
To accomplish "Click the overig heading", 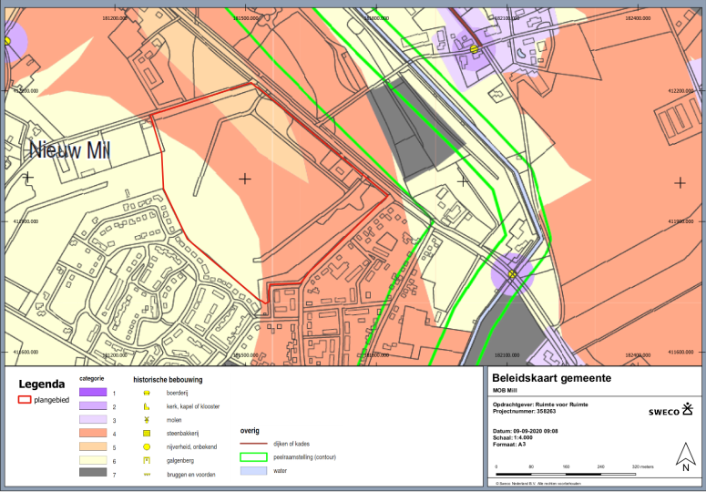I will pos(250,431).
